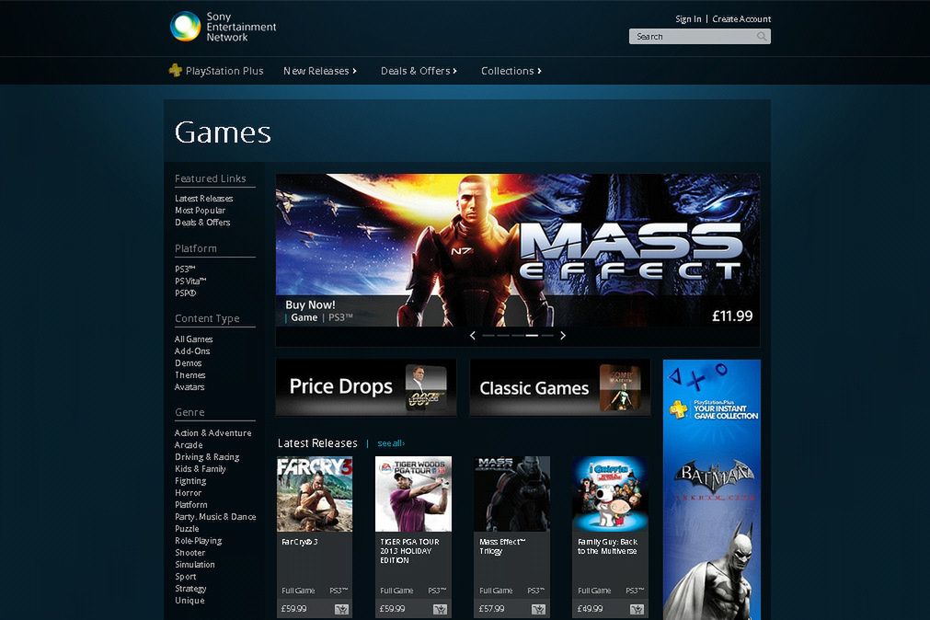Open the Mass Effect hero banner
This screenshot has height=620, width=930.
(x=518, y=250)
